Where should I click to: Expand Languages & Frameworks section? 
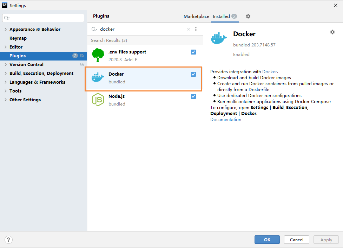6,82
